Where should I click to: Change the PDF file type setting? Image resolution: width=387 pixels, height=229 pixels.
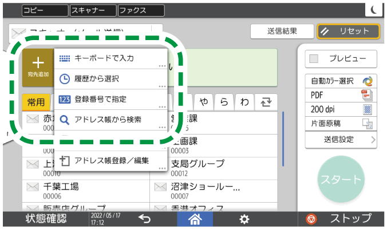[341, 95]
